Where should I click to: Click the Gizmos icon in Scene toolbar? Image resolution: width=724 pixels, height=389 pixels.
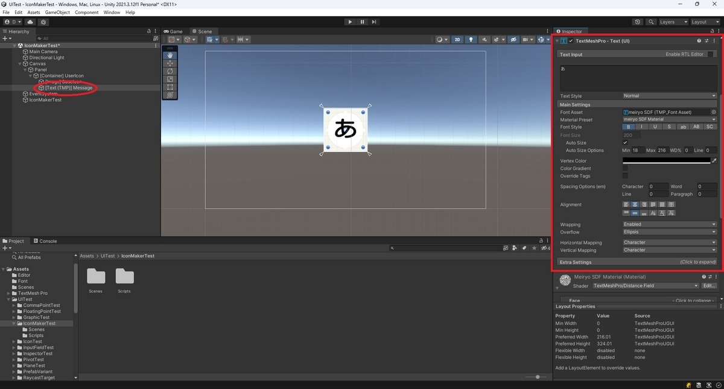(x=542, y=40)
